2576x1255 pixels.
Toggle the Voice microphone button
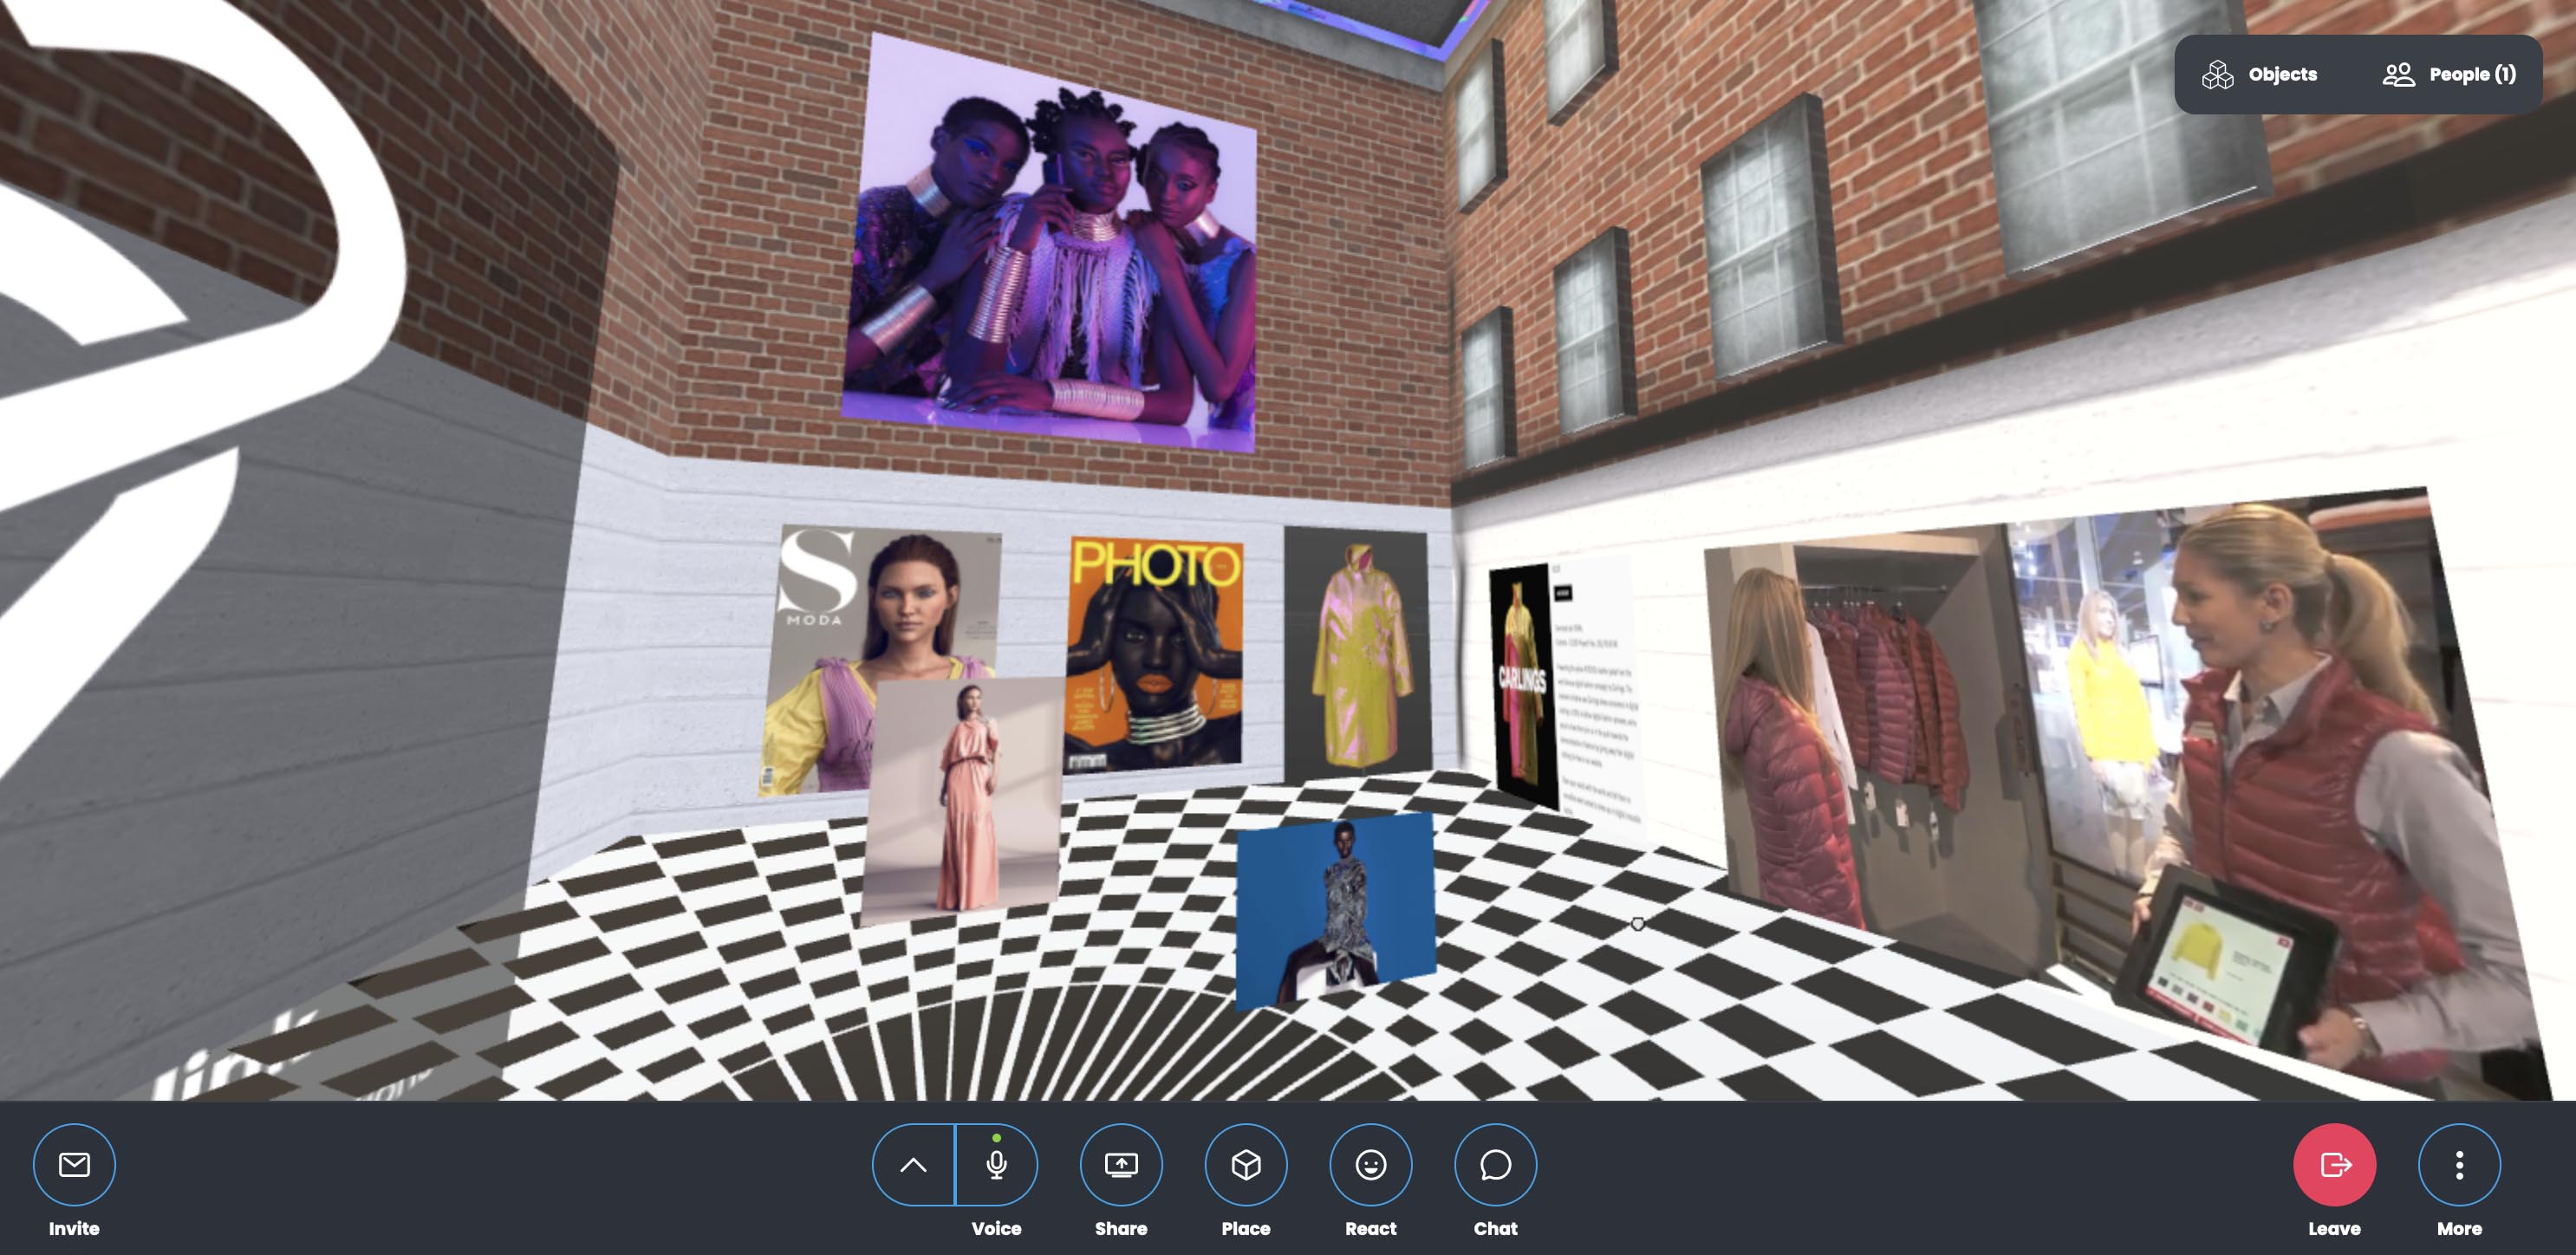click(996, 1165)
